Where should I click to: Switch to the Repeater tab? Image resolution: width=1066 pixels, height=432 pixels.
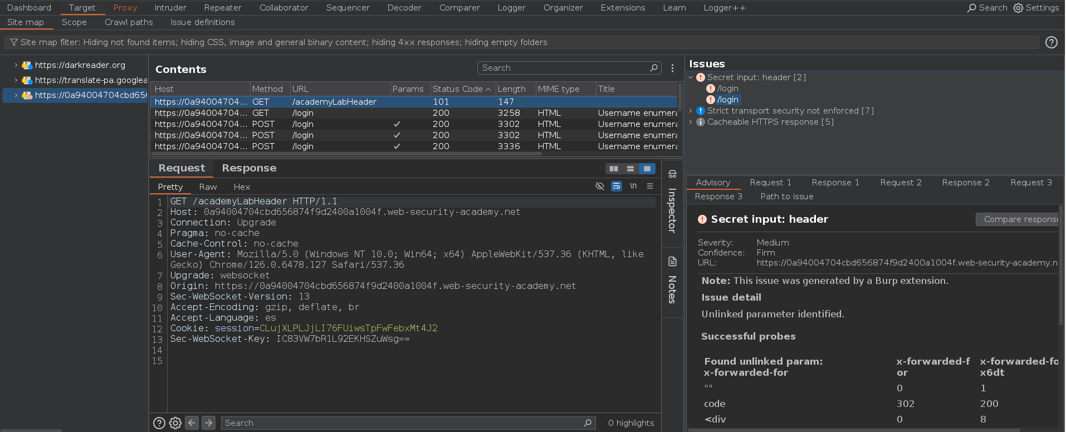pos(222,8)
